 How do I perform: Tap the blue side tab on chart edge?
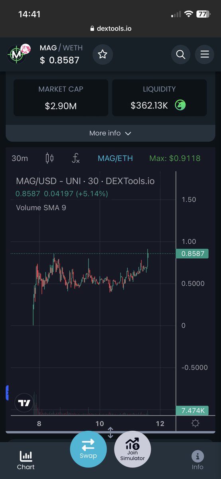[7, 392]
